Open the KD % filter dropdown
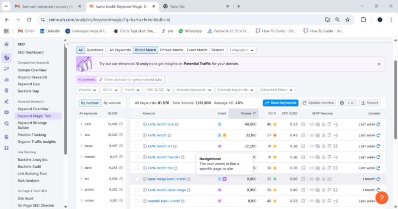 tap(110, 90)
